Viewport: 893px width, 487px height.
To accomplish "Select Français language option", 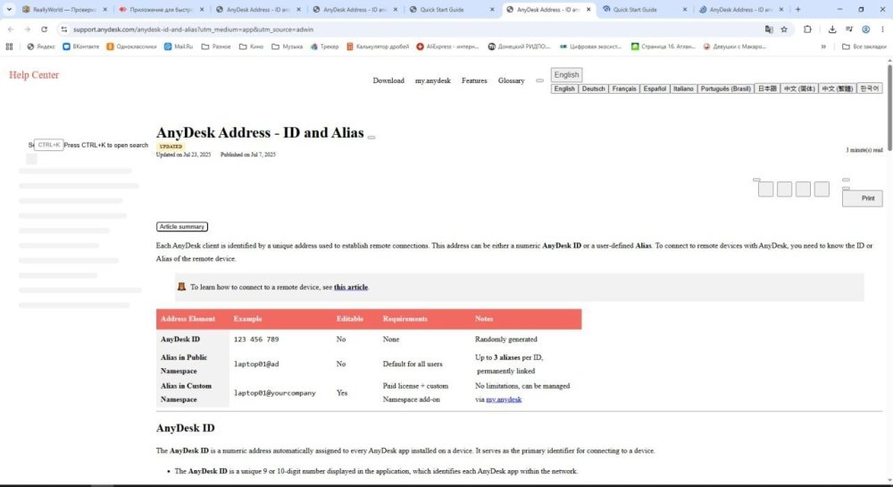I will (x=624, y=88).
